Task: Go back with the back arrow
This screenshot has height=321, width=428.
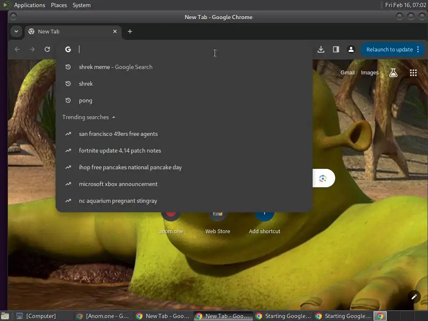Action: (x=17, y=49)
